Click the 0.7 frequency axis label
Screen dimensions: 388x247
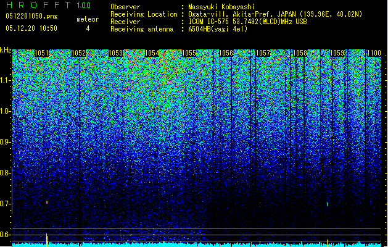click(x=5, y=204)
